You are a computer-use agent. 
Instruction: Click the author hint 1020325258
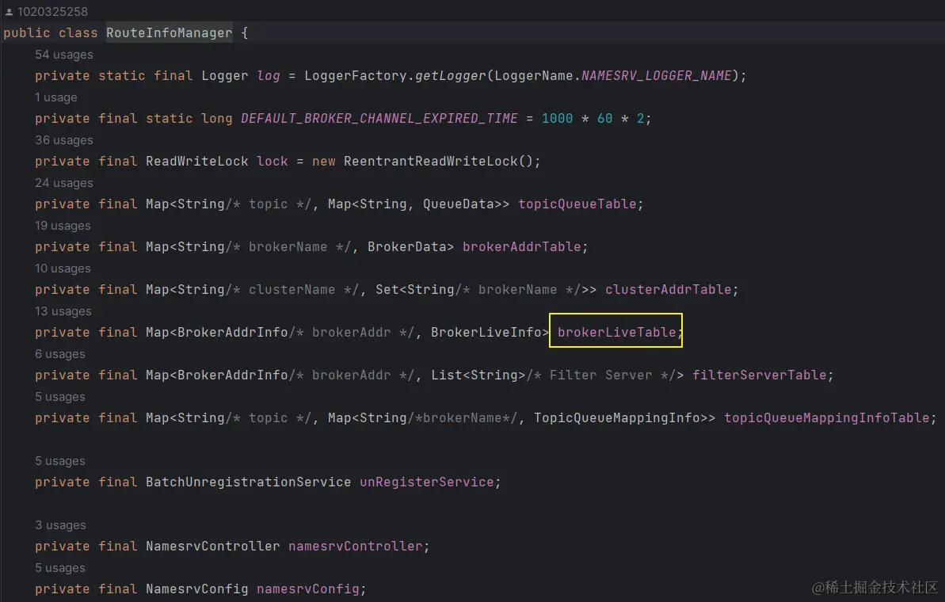click(x=52, y=11)
